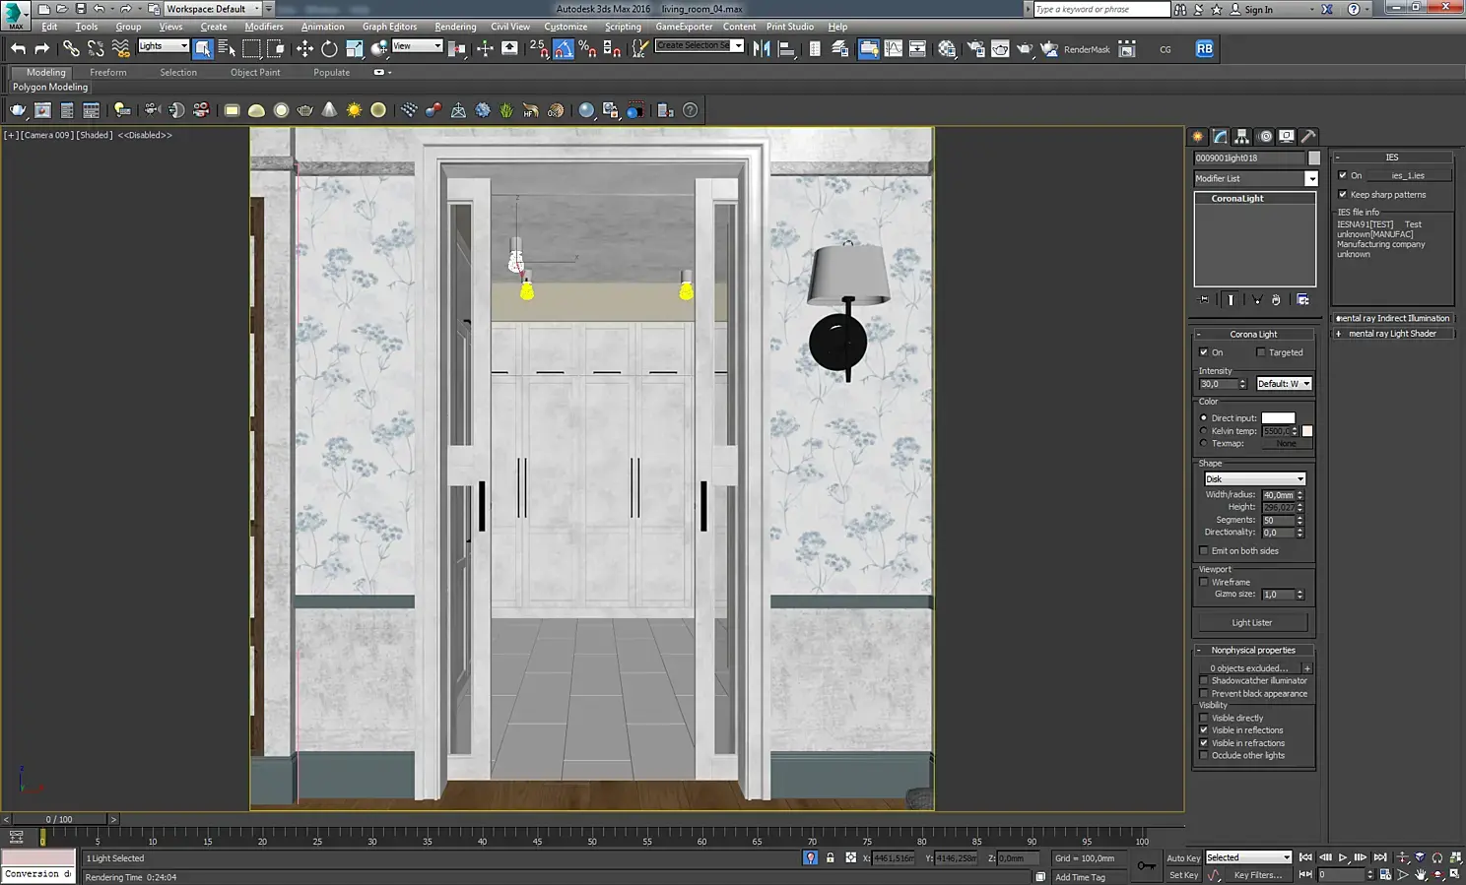1466x885 pixels.
Task: Click the Corona Sun icon
Action: tap(354, 110)
